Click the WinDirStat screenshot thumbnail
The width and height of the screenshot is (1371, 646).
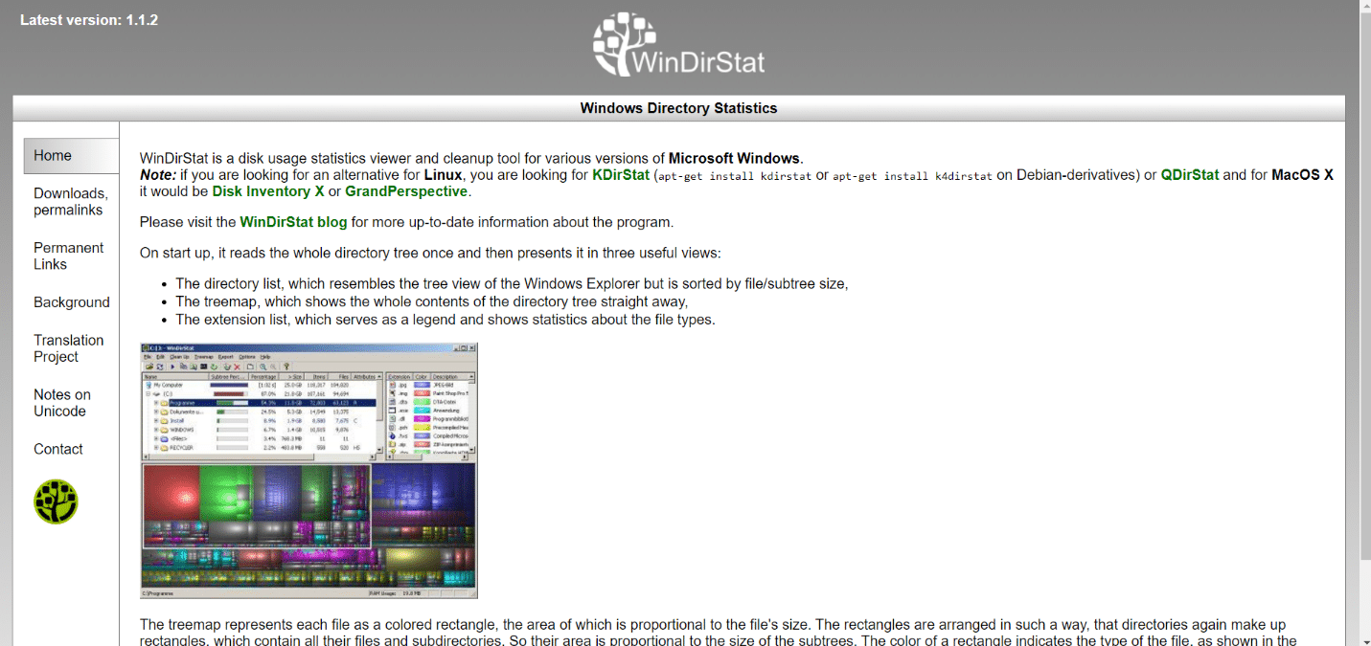pos(308,471)
